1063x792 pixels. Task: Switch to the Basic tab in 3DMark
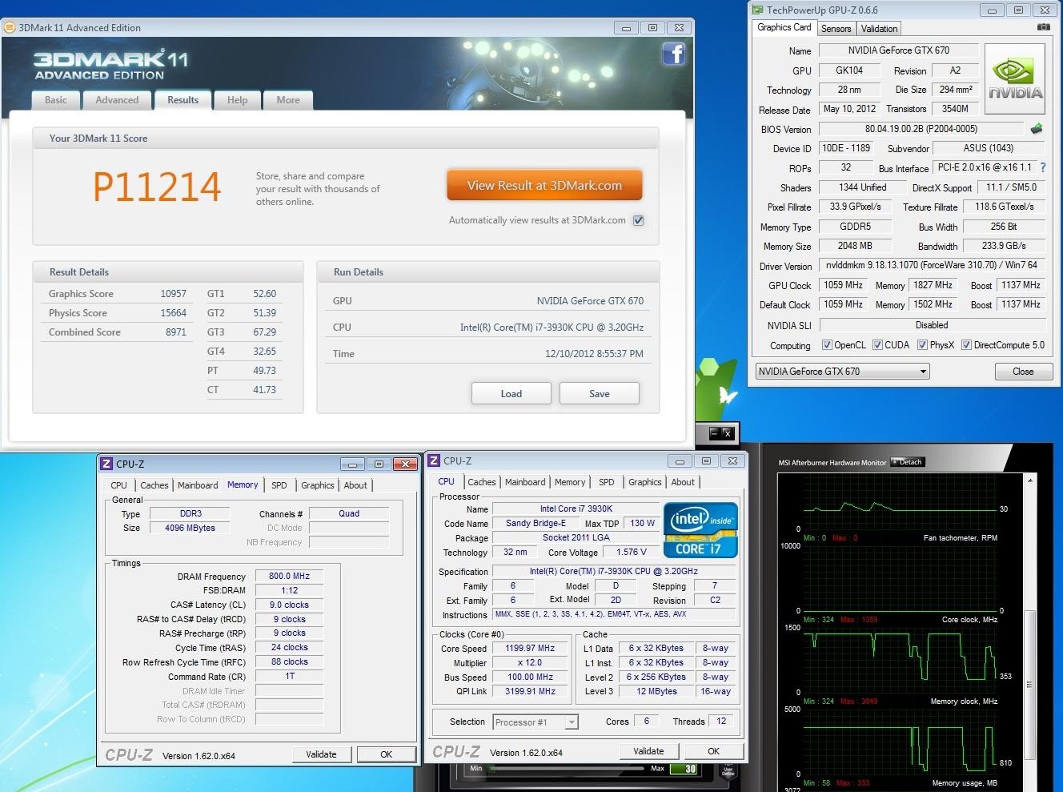(x=56, y=100)
